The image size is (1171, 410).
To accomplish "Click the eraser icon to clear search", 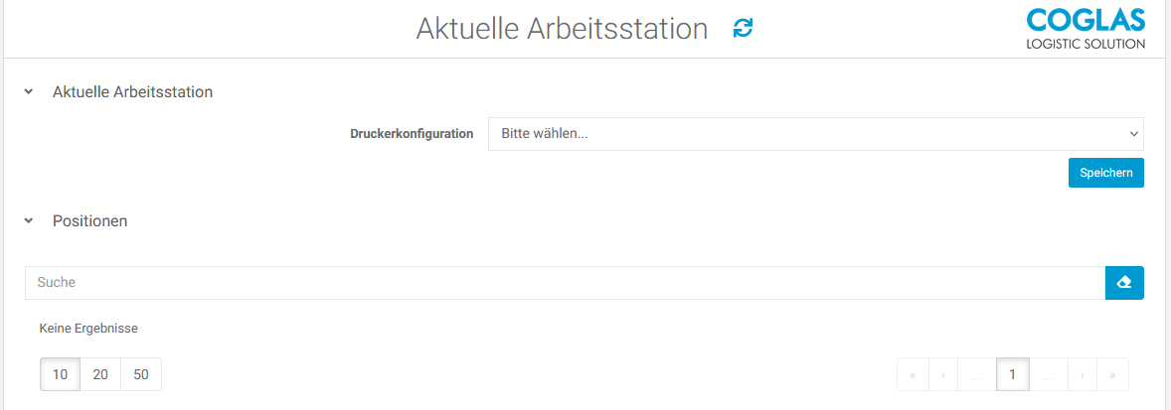I will (x=1124, y=283).
